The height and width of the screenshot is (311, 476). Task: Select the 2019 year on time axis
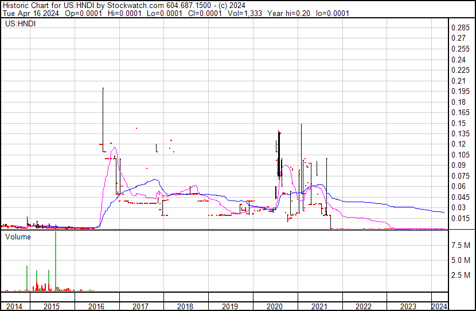click(x=230, y=306)
